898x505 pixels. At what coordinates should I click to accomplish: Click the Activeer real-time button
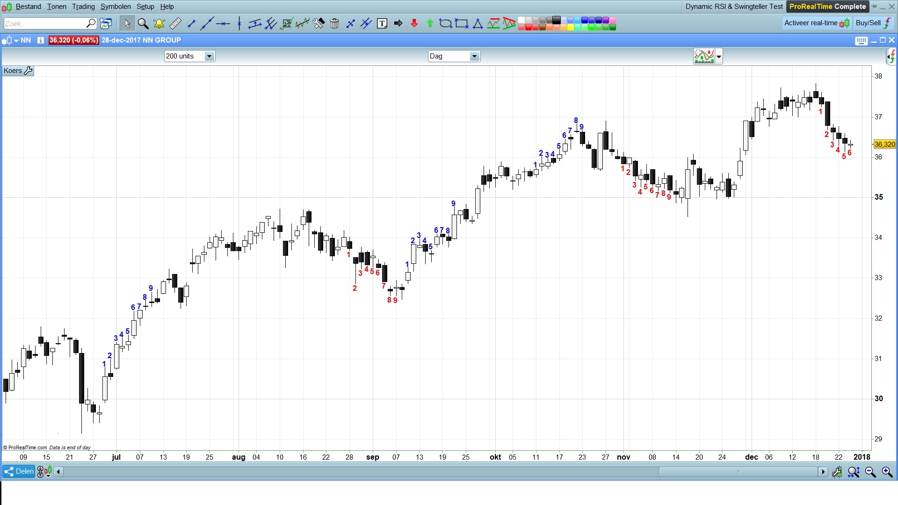[x=816, y=23]
